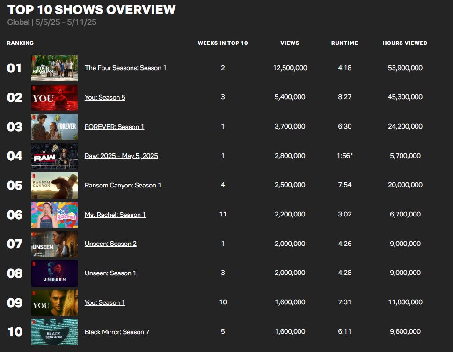Click the 3:02 runtime value
453x352 pixels.
344,214
